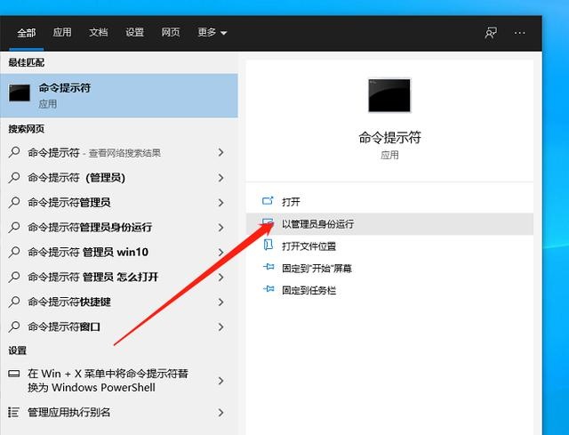
Task: Click the pin icon beside 固定到任务栏
Action: [268, 289]
